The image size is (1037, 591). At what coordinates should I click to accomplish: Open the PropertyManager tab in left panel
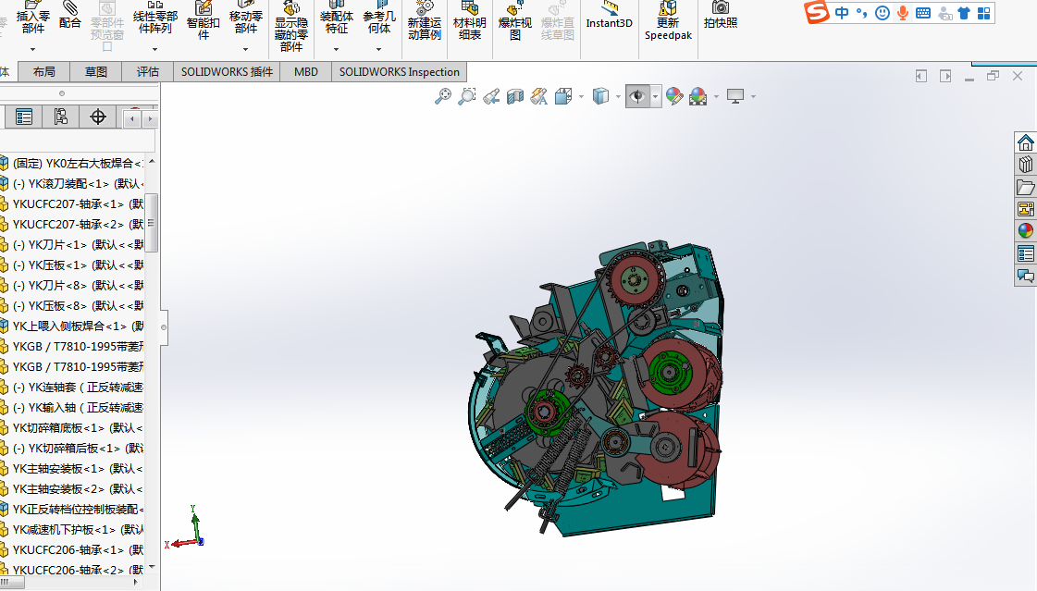(x=24, y=117)
